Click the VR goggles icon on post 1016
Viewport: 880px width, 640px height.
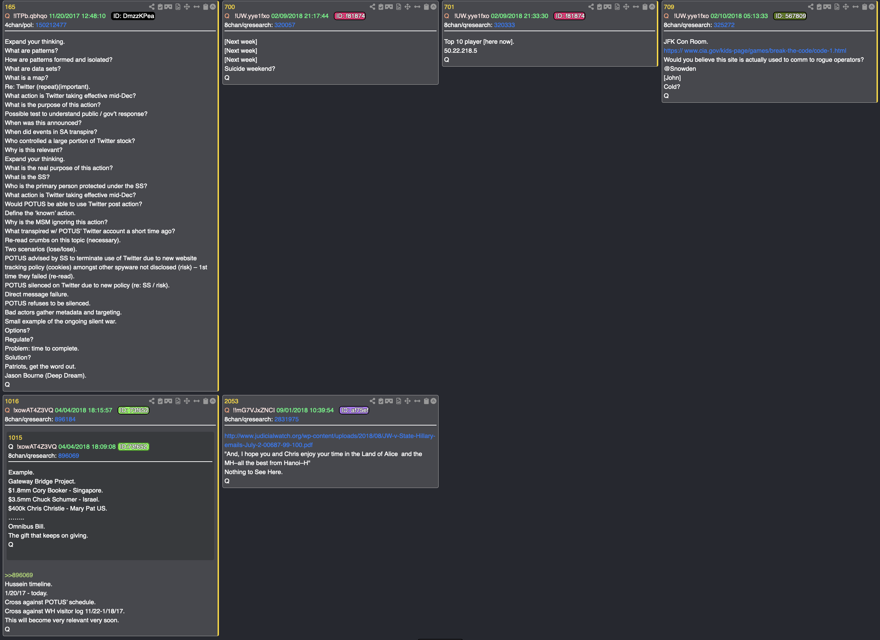click(168, 401)
